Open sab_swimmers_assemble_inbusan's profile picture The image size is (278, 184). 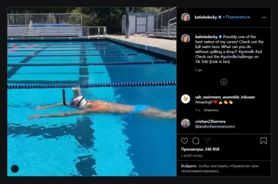(185, 99)
